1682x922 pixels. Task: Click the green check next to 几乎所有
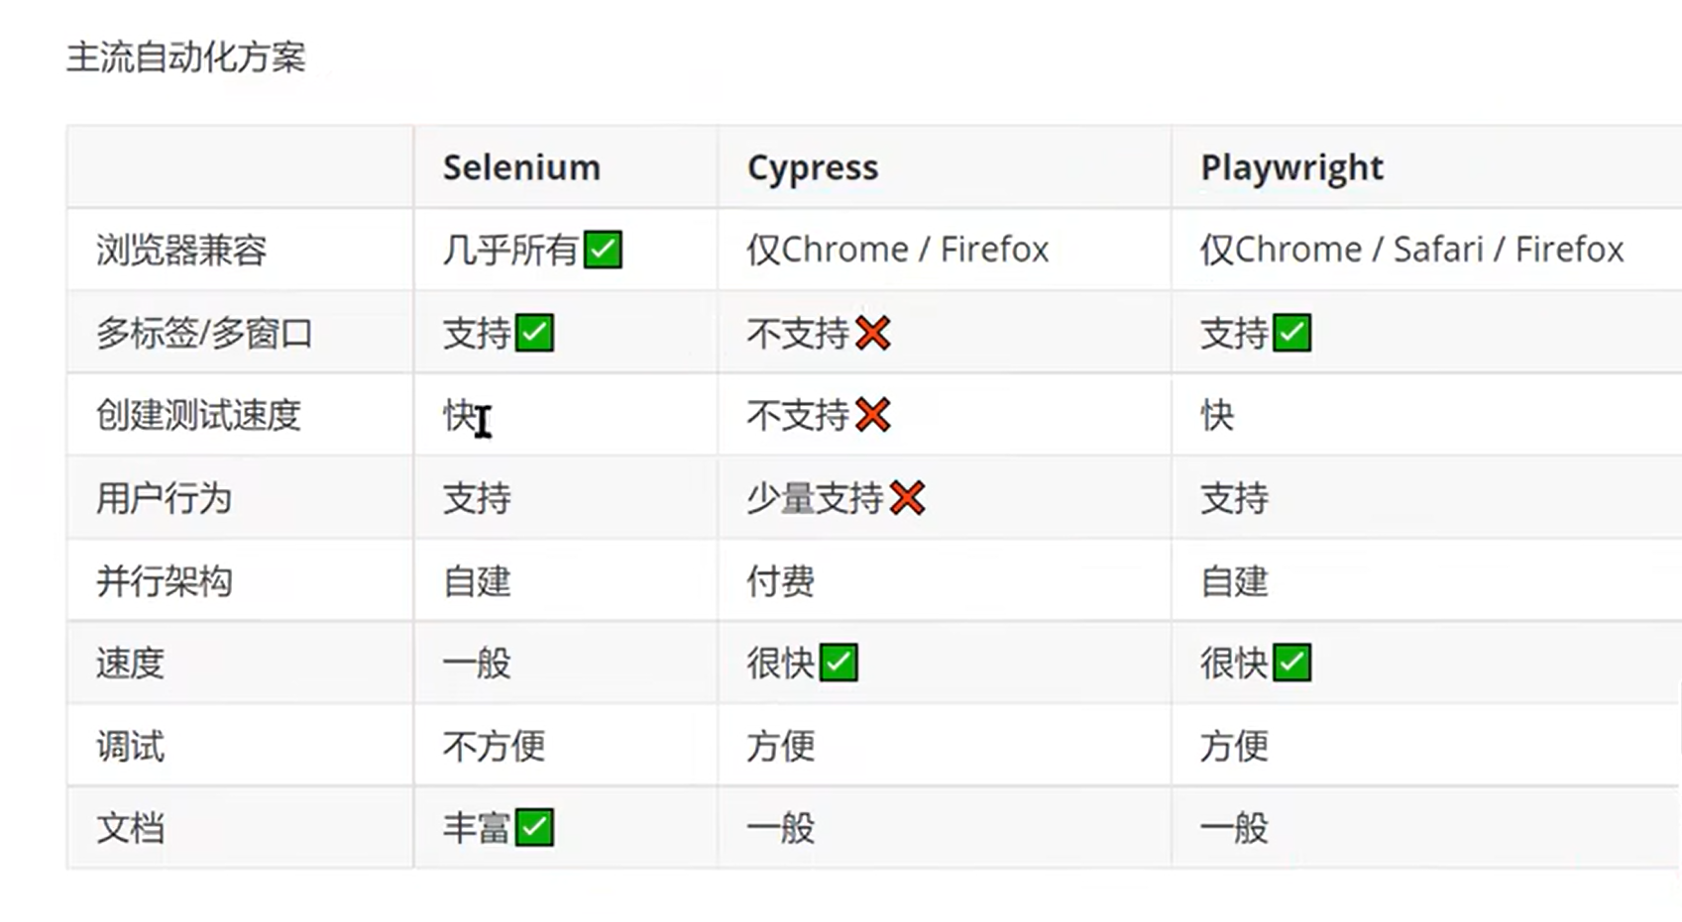click(x=603, y=250)
